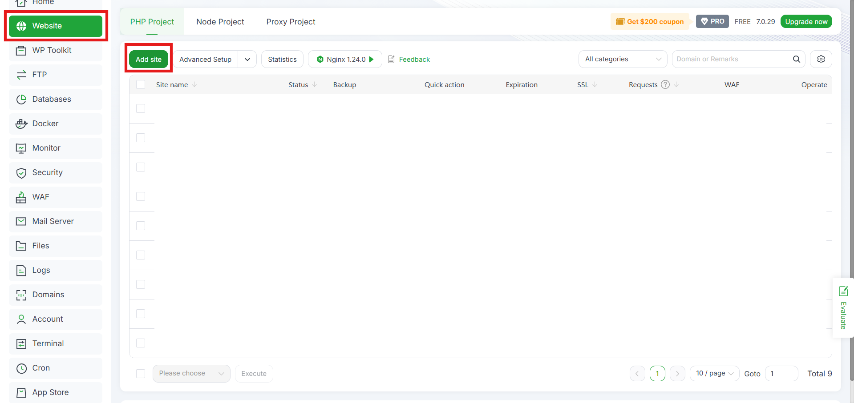Click the Goto page number field
This screenshot has width=854, height=403.
pyautogui.click(x=781, y=374)
